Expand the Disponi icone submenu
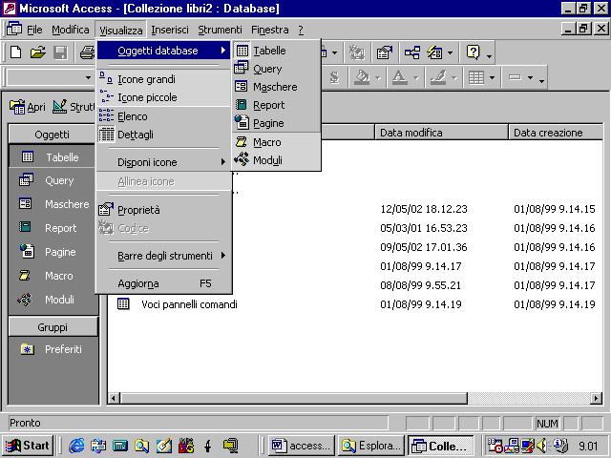This screenshot has height=458, width=611. pos(163,162)
